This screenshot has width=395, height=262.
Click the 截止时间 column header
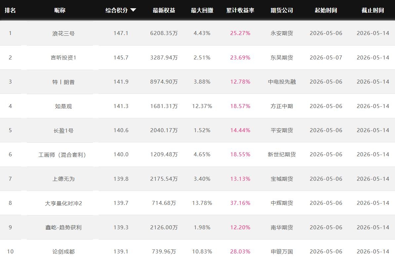pyautogui.click(x=373, y=10)
